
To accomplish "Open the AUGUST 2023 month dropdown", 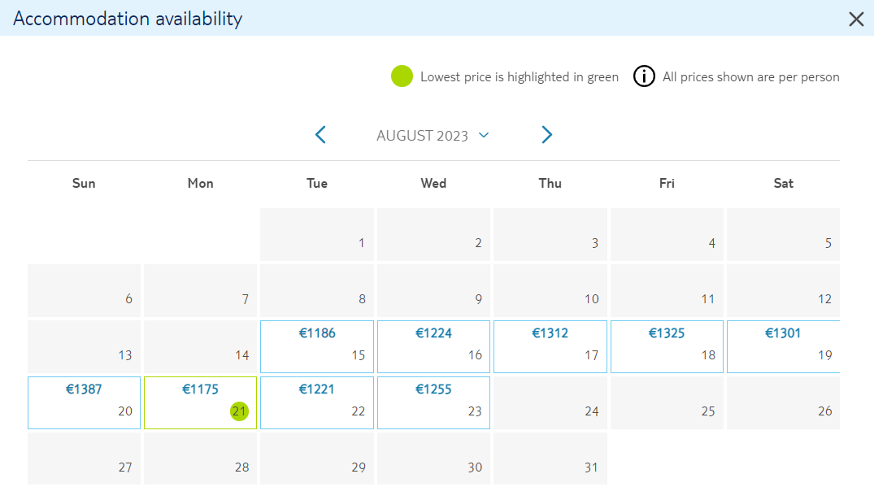I will click(433, 136).
